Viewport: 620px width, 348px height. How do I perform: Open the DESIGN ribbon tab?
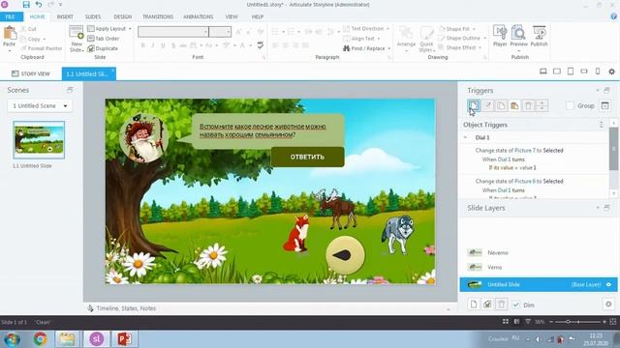(x=123, y=16)
